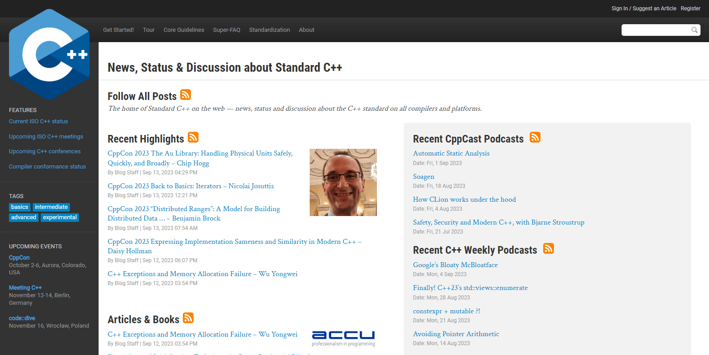Click the search magnifier icon
Screen dimensions: 709x355
pos(694,30)
